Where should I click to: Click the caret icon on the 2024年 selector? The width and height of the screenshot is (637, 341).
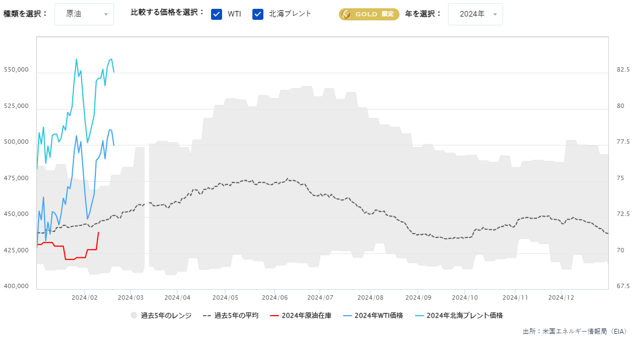click(x=495, y=14)
